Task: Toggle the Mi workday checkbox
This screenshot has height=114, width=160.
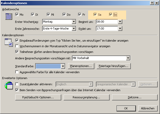Action: pos(48,14)
